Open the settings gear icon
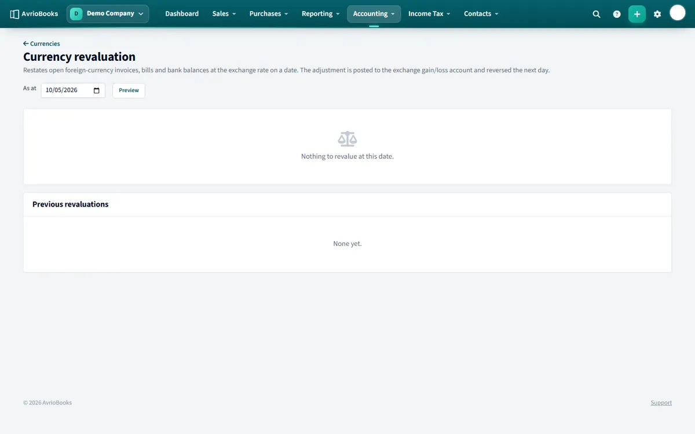695x434 pixels. (x=657, y=14)
